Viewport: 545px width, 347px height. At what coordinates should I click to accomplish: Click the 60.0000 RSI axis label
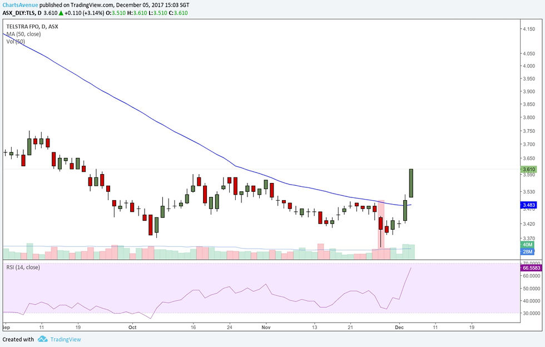(x=532, y=276)
